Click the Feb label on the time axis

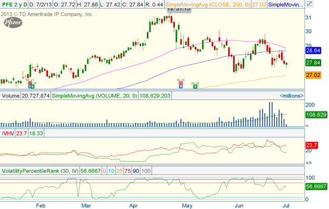point(41,205)
